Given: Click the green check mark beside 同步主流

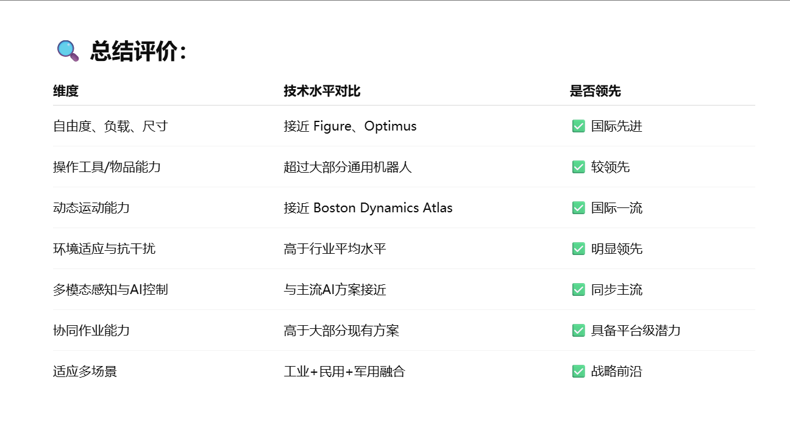Looking at the screenshot, I should pos(578,290).
